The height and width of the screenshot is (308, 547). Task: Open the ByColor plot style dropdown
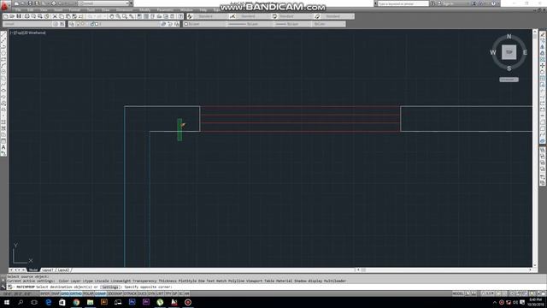click(328, 24)
